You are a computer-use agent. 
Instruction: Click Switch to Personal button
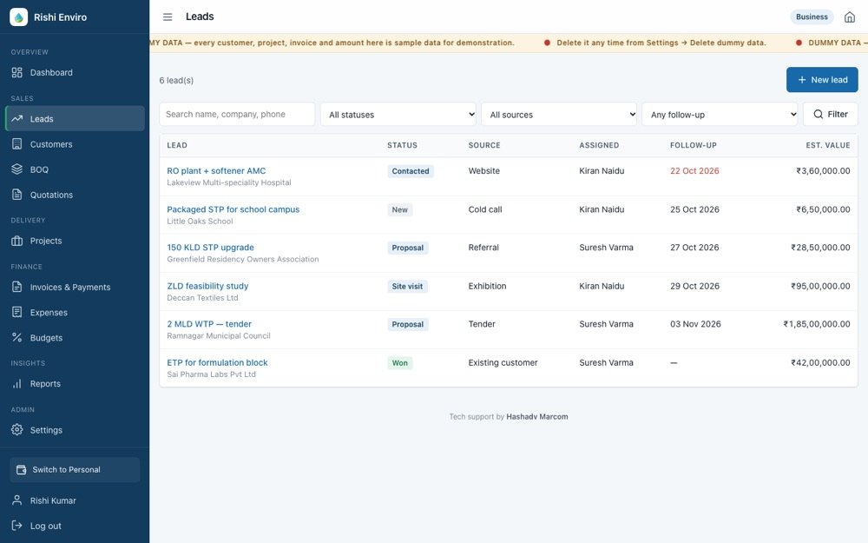tap(75, 470)
